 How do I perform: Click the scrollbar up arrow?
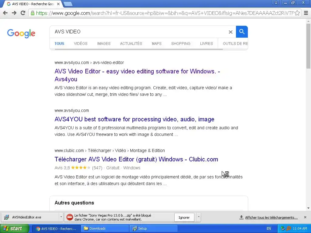click(x=309, y=21)
